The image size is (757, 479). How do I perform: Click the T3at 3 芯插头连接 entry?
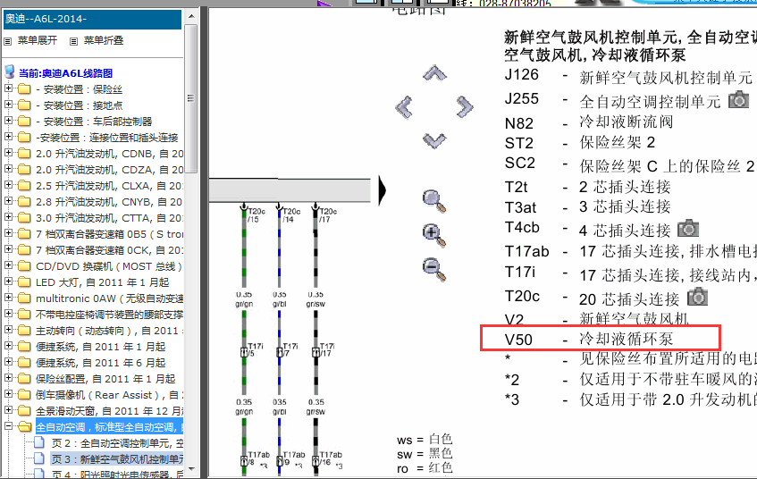(x=587, y=207)
